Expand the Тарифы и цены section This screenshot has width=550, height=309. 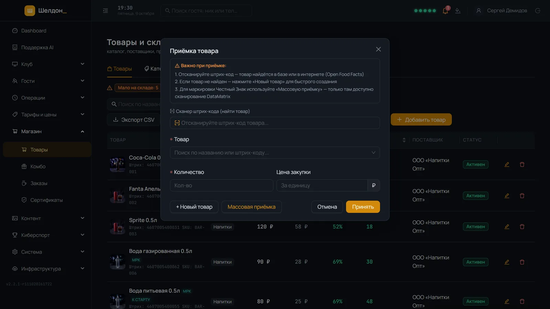click(x=47, y=115)
